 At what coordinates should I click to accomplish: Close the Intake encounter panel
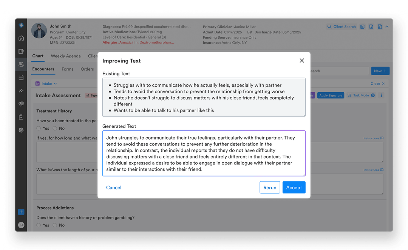point(377,84)
